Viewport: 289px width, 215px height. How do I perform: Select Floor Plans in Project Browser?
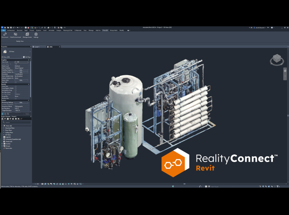9,130
